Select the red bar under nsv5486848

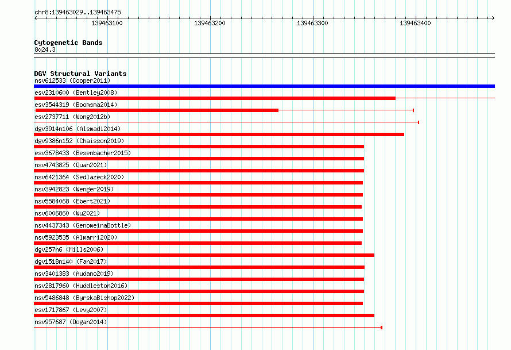(199, 303)
